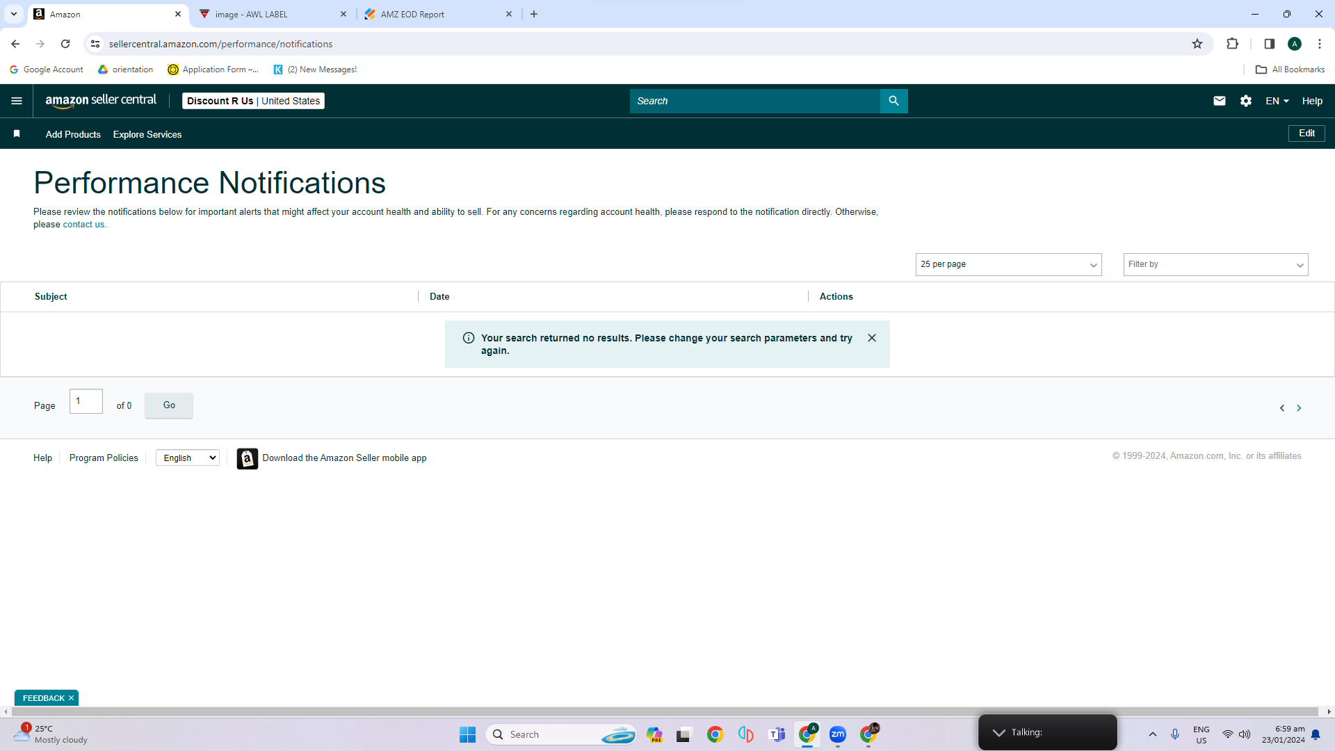Image resolution: width=1335 pixels, height=751 pixels.
Task: Open tab search dropdown arrow
Action: 13,14
